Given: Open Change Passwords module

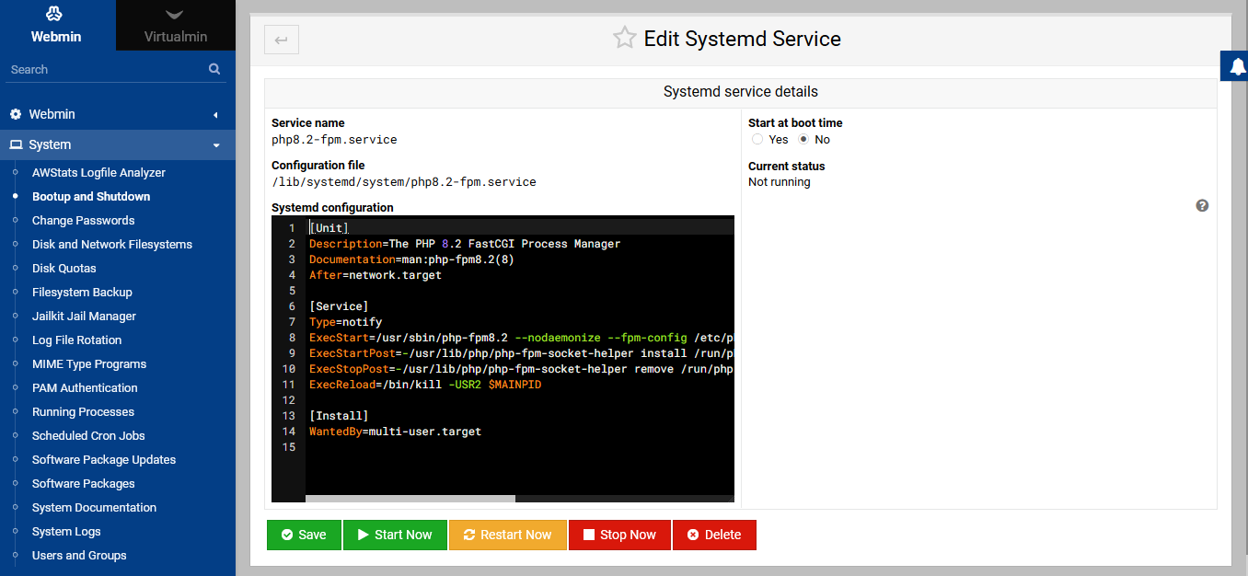Looking at the screenshot, I should click(x=83, y=220).
